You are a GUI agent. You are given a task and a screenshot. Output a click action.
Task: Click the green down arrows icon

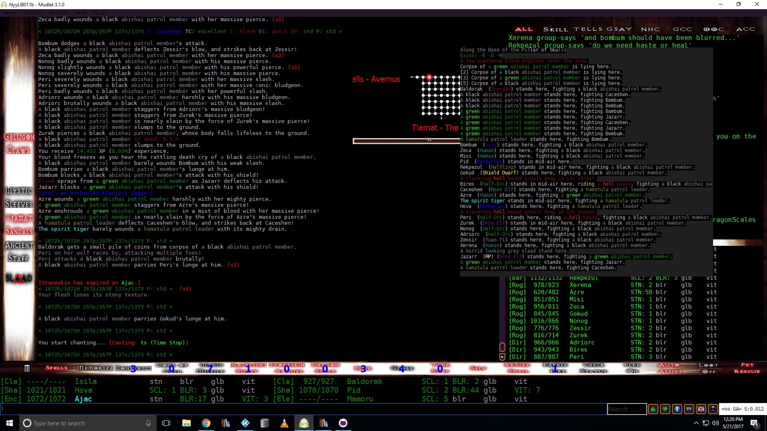665,409
